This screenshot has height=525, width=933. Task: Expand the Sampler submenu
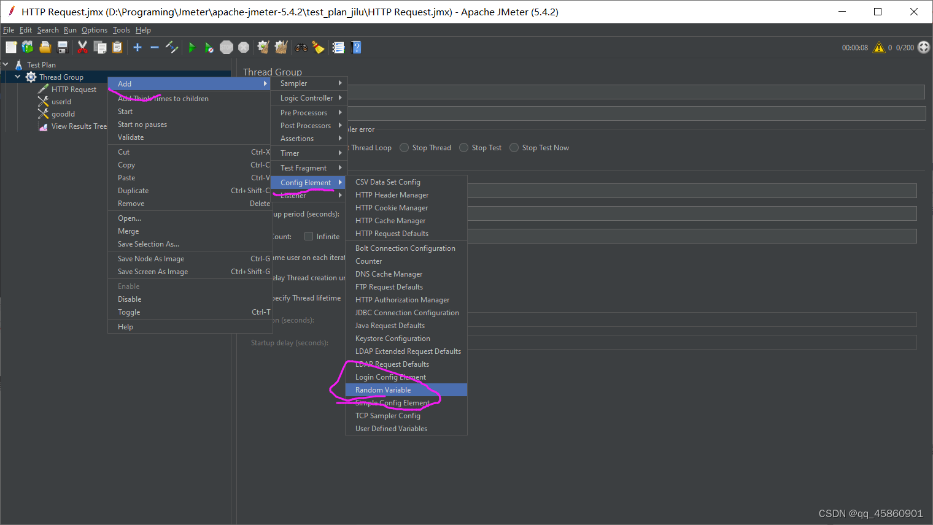tap(310, 83)
